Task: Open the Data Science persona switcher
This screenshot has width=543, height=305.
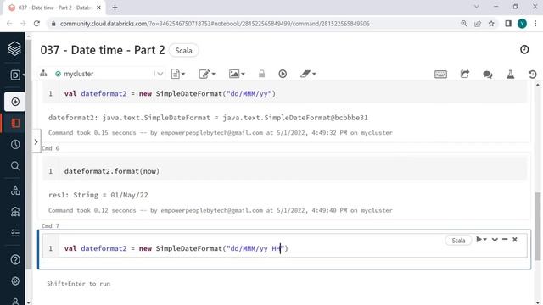Action: (15, 75)
